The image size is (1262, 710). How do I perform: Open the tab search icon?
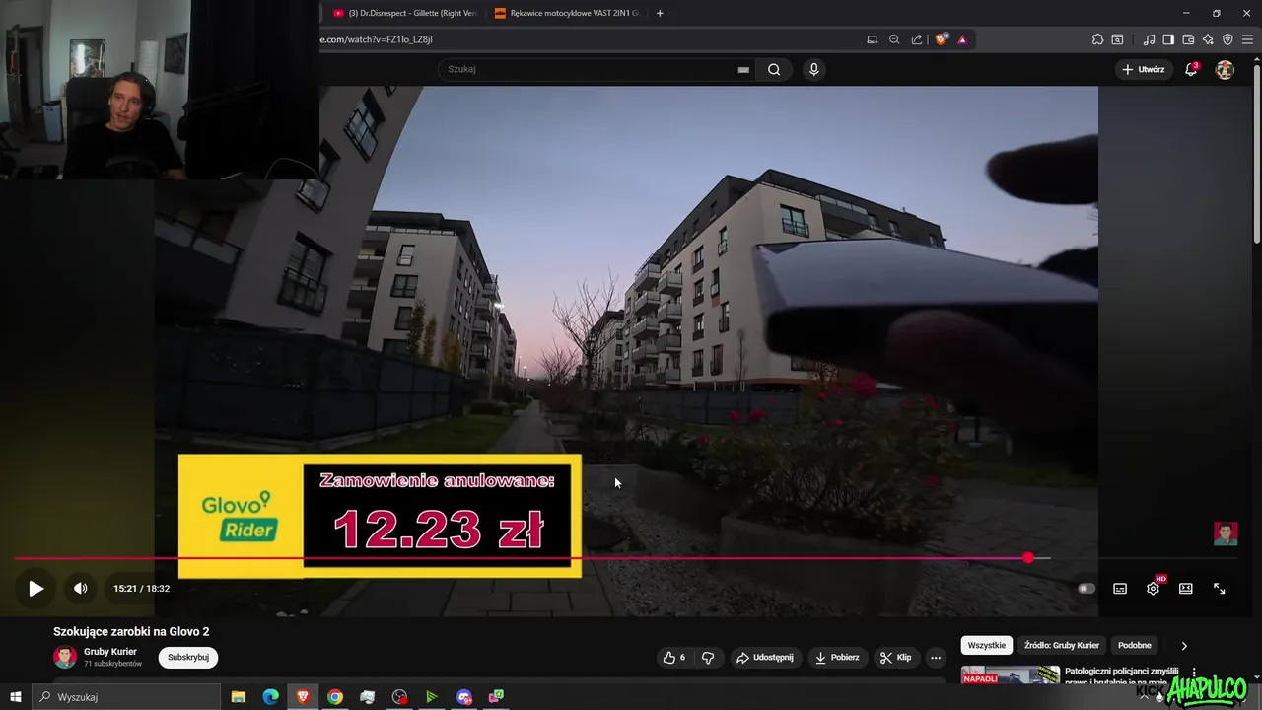click(x=1117, y=39)
